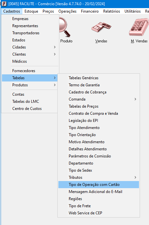Click the Produto magnifying glass icon

(65, 27)
